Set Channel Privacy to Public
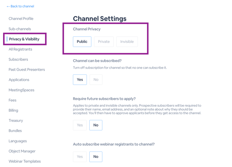The image size is (232, 167). click(x=82, y=42)
